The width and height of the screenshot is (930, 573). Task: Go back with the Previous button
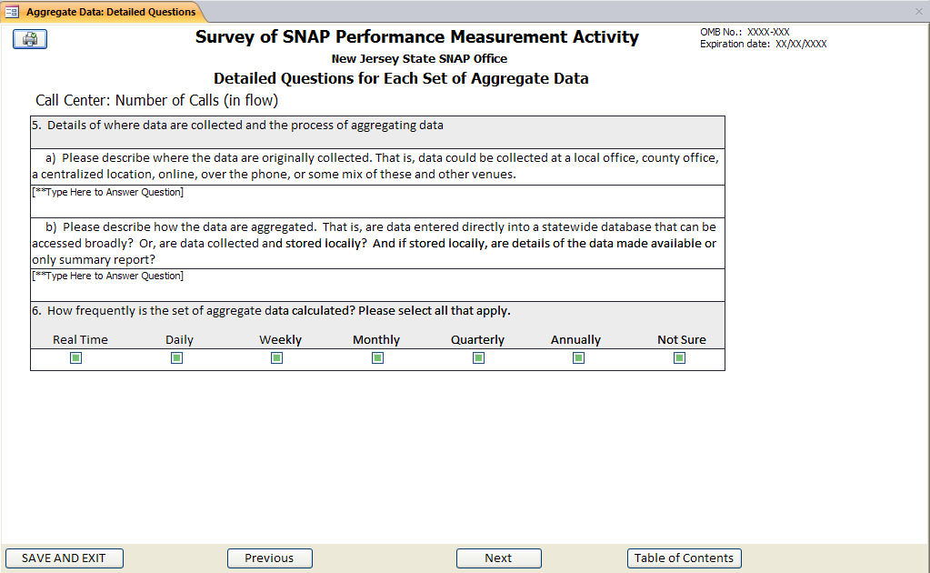(269, 558)
